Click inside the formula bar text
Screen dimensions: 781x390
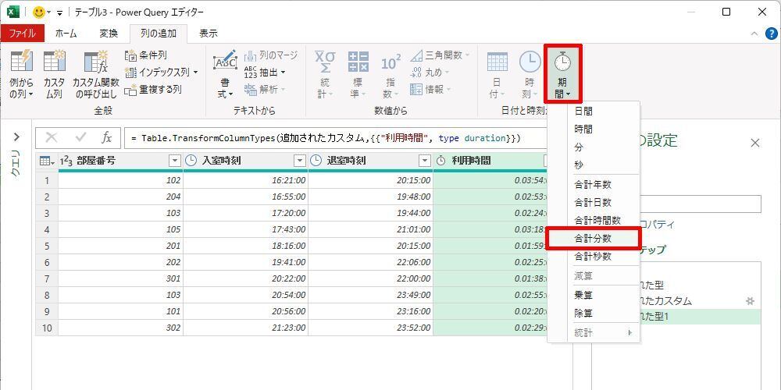tap(328, 138)
